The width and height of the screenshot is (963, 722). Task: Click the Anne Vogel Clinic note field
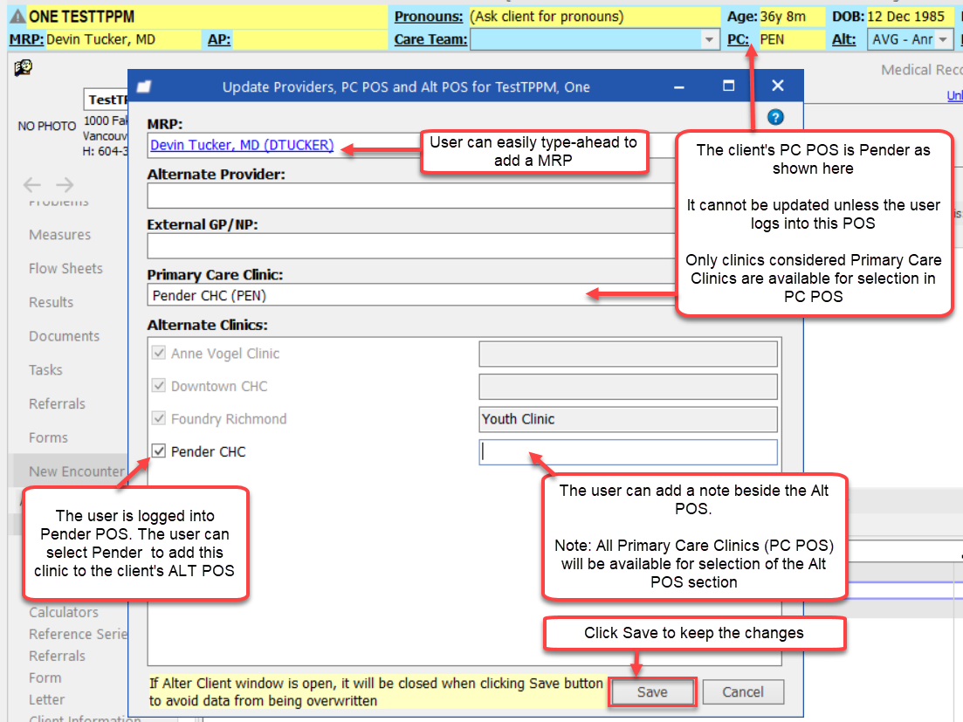coord(629,354)
